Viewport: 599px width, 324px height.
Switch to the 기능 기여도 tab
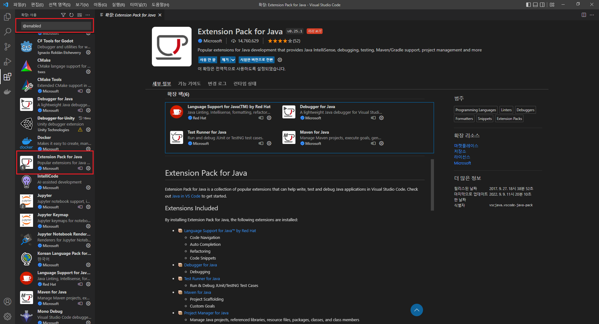[x=189, y=83]
